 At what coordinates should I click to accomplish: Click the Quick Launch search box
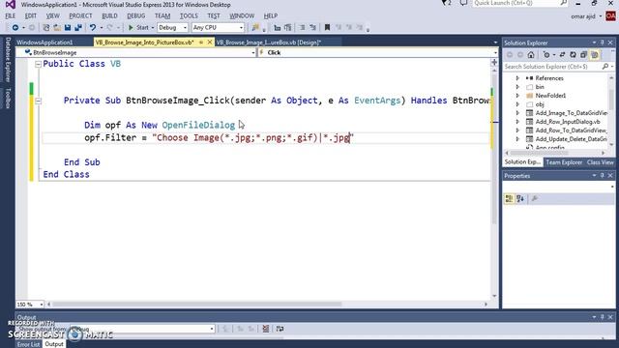[520, 3]
